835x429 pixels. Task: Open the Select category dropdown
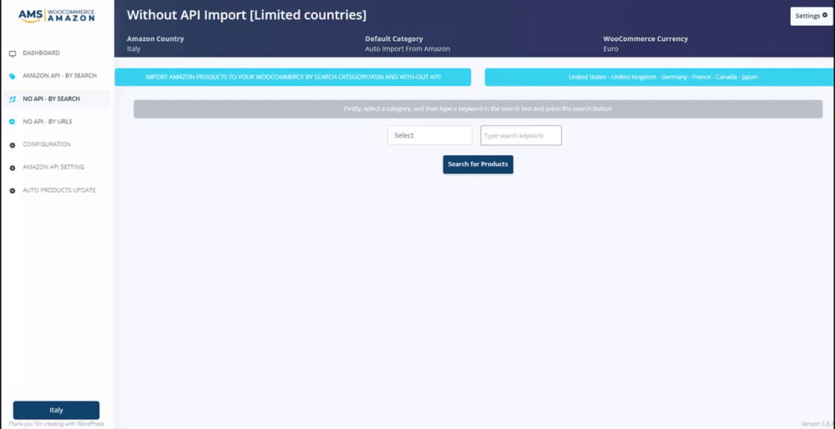point(430,135)
